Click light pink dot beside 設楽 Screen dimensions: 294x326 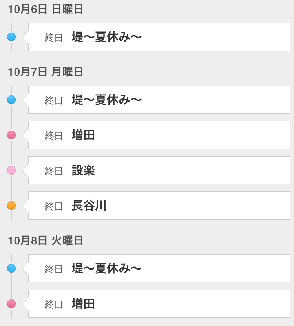click(x=11, y=170)
